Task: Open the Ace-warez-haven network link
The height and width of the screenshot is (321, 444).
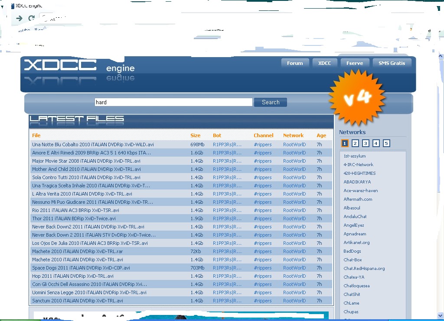Action: coord(361,190)
